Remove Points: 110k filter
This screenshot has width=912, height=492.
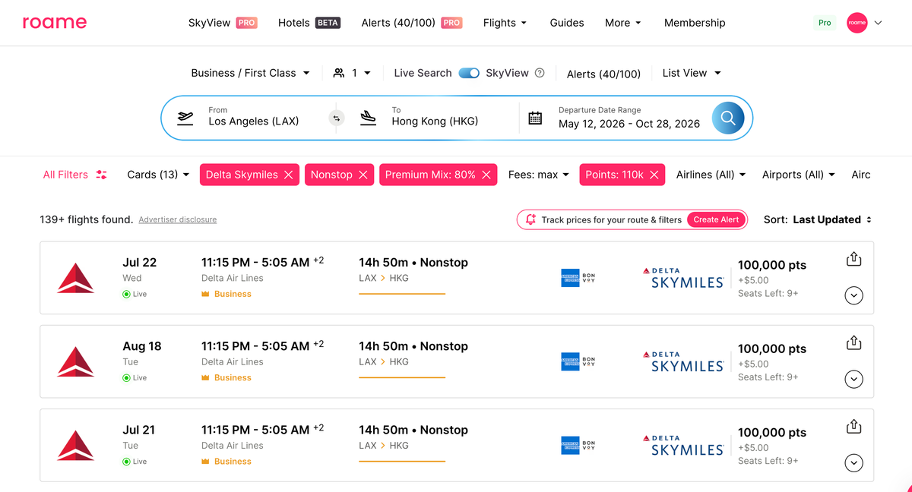(654, 175)
